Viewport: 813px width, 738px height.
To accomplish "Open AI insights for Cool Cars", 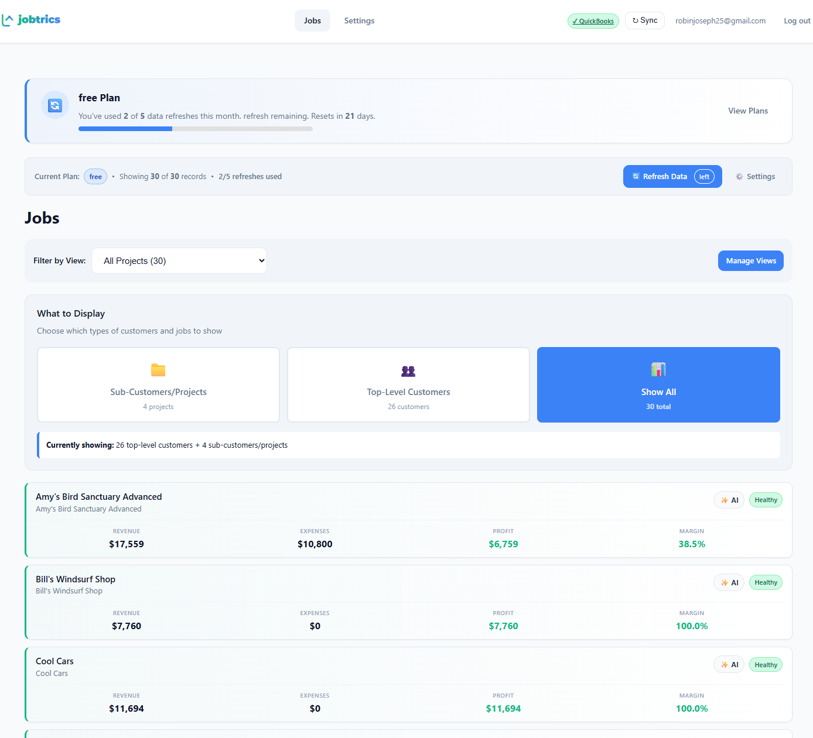I will tap(729, 665).
